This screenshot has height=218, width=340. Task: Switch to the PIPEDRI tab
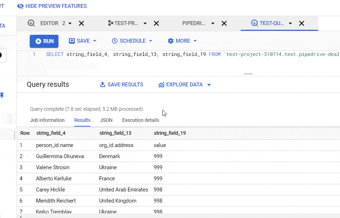[194, 23]
